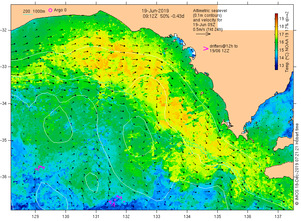Click longitude label 129
The image size is (301, 221).
click(35, 217)
